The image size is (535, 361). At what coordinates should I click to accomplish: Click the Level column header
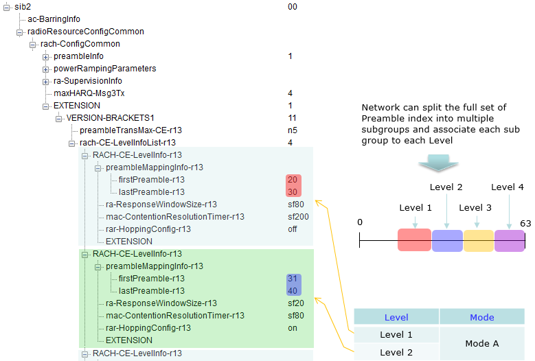[396, 318]
